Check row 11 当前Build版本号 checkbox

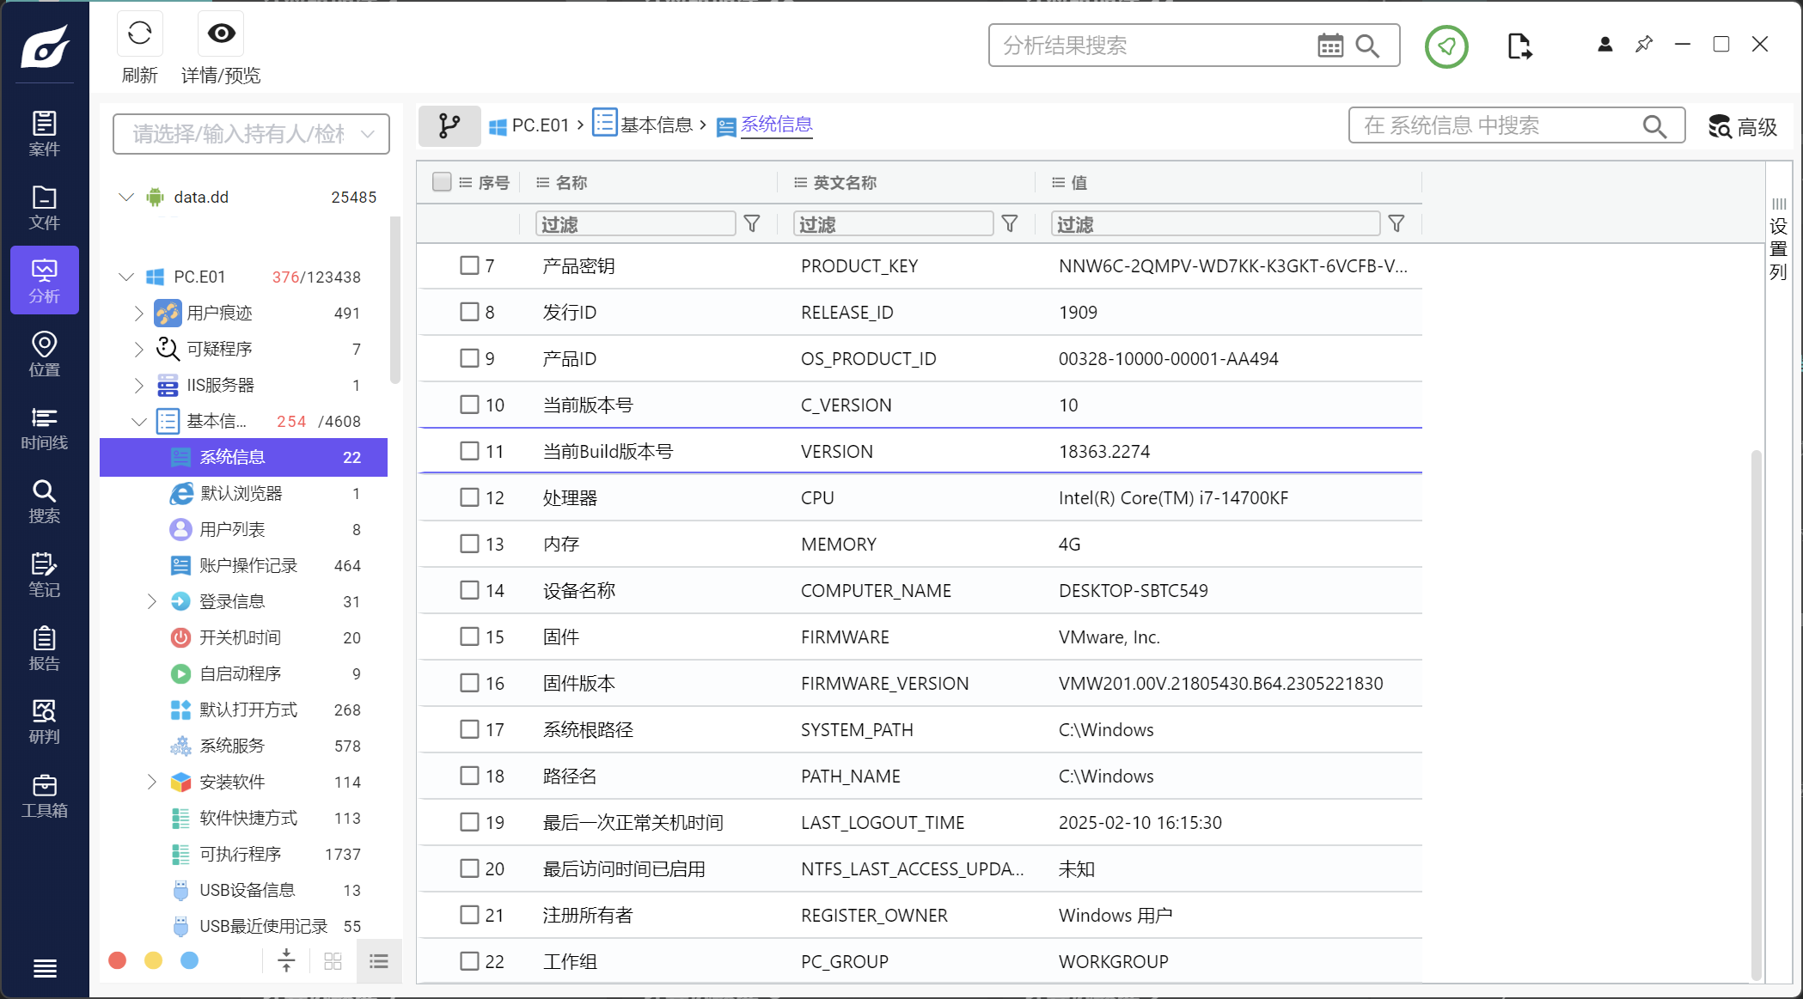tap(469, 451)
